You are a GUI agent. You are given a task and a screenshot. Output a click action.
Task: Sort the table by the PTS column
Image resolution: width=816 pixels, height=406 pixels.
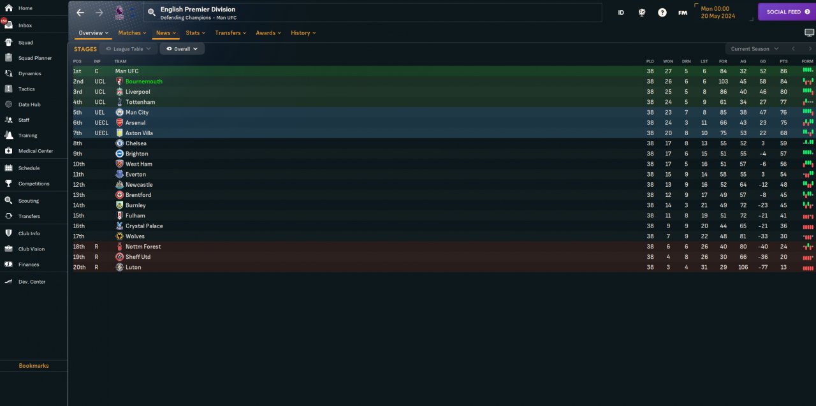(783, 61)
